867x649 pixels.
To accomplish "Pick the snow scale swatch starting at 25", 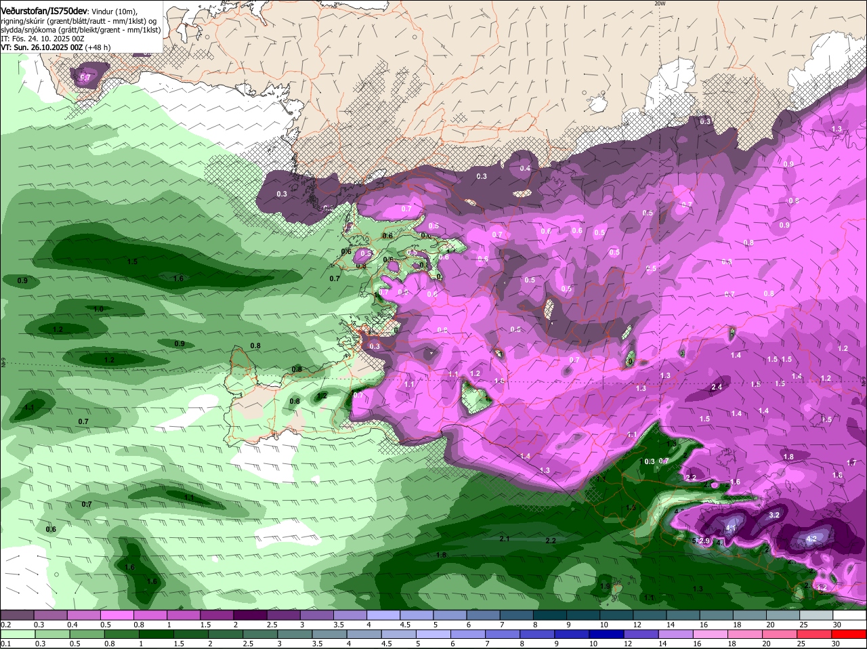I will point(815,614).
